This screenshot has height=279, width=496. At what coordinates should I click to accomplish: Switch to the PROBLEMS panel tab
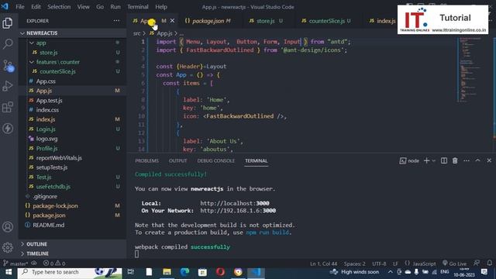(146, 160)
